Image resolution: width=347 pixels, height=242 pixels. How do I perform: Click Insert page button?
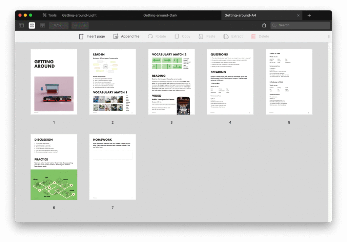click(92, 37)
